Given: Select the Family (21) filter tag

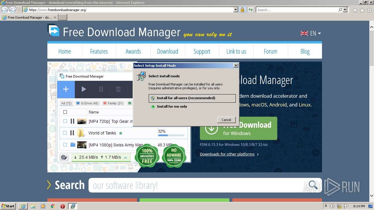Looking at the screenshot, I should (x=113, y=103).
